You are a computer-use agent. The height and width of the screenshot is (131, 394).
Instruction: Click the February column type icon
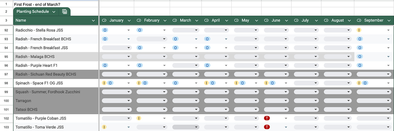(139, 20)
